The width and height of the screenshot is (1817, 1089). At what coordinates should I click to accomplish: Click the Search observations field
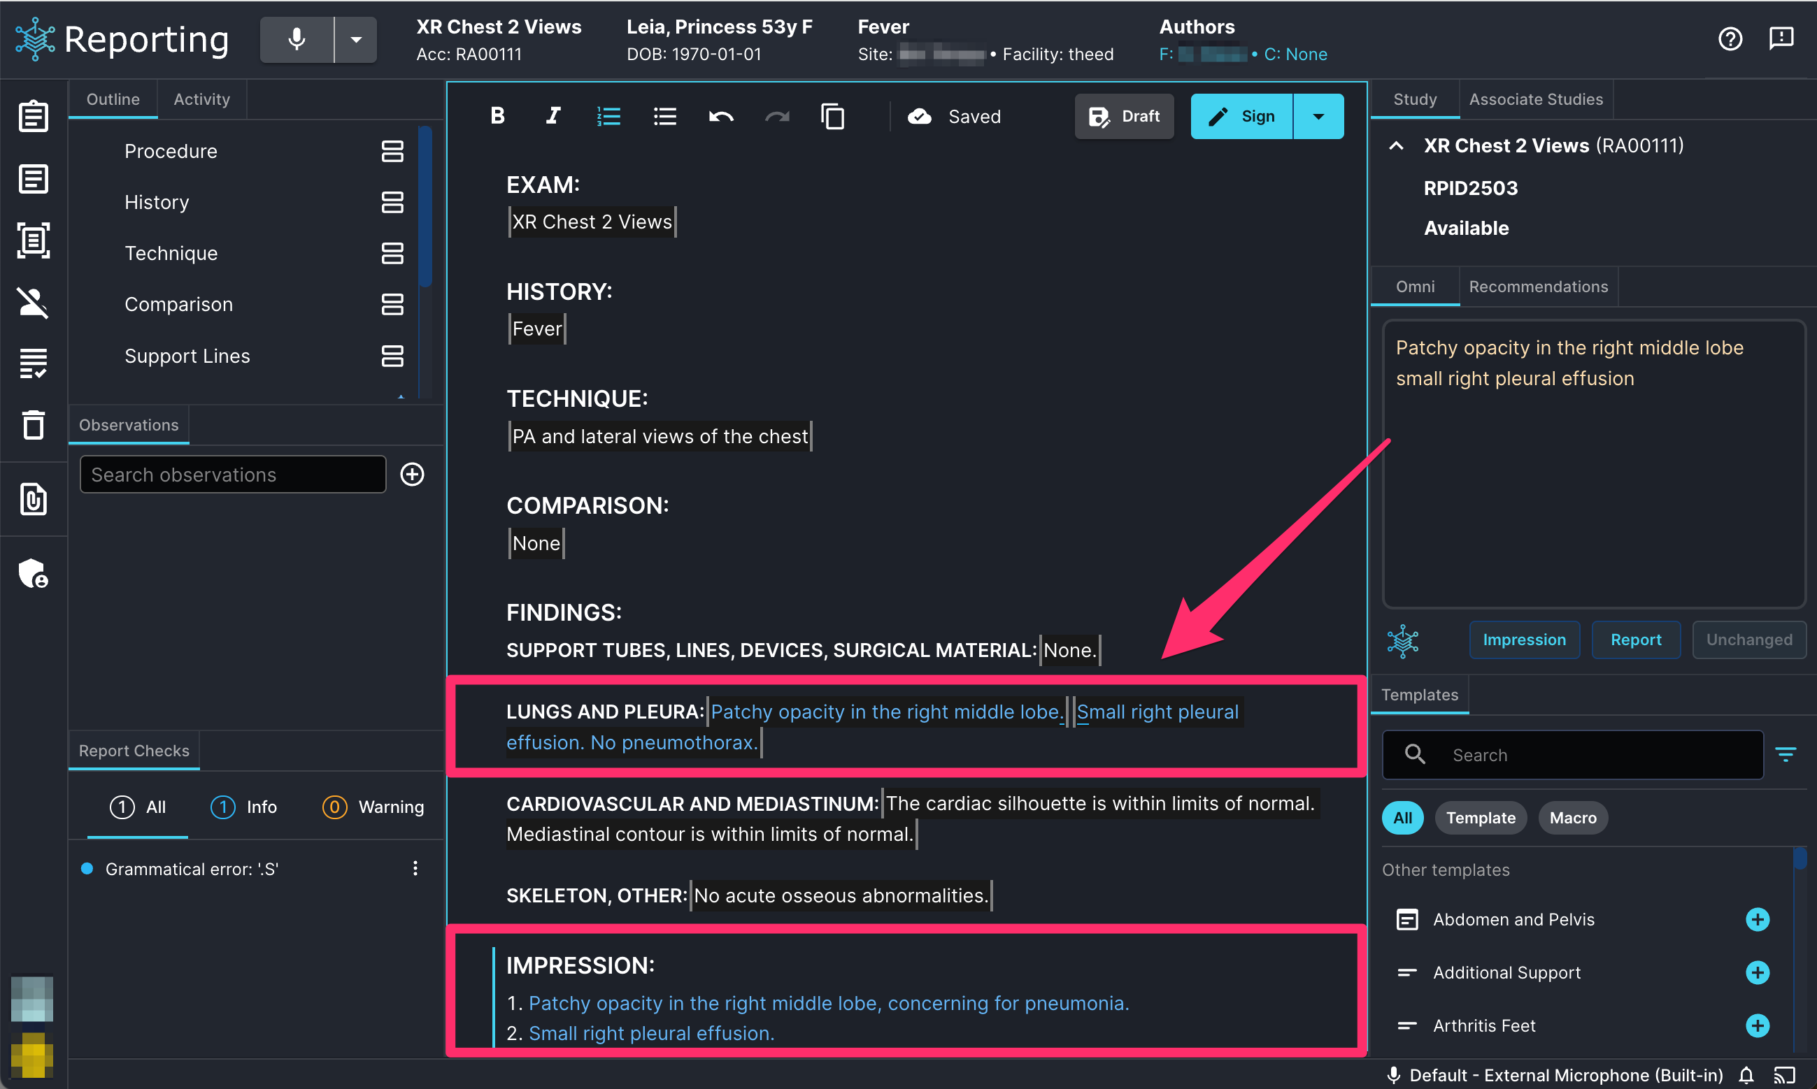tap(233, 474)
